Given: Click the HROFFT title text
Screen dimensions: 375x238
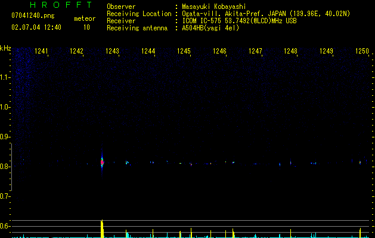Looking at the screenshot, I should coord(61,5).
